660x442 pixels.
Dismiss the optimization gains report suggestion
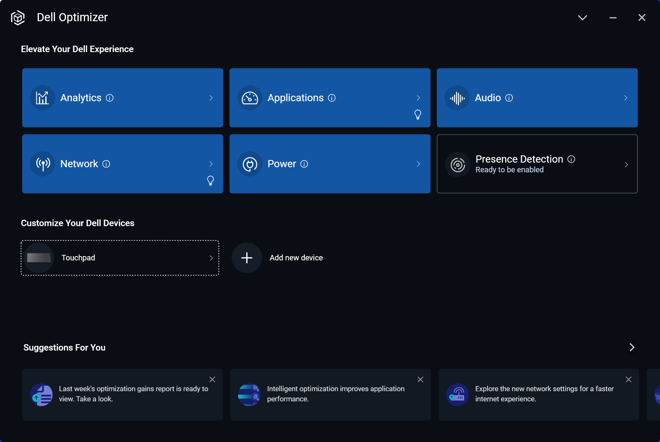[x=212, y=380]
